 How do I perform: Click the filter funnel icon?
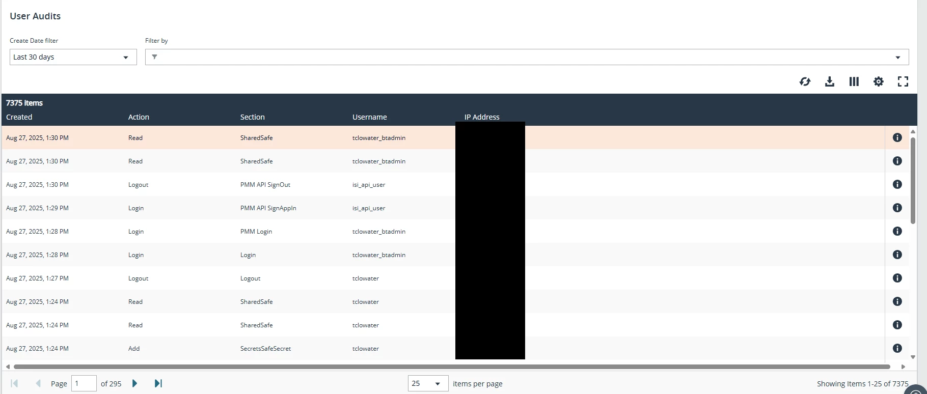tap(154, 57)
